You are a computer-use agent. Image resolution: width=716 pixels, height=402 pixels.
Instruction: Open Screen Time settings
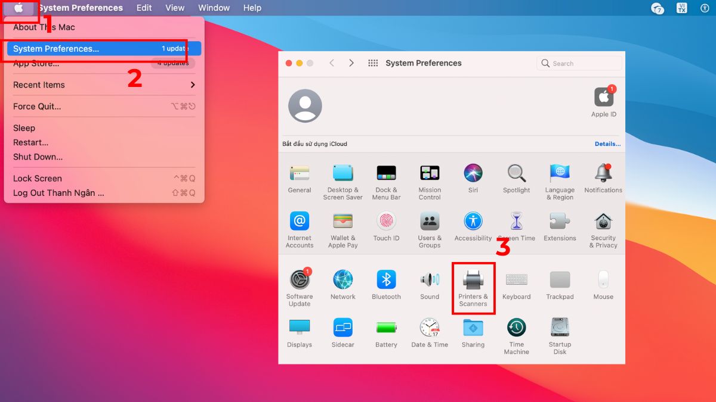coord(516,227)
